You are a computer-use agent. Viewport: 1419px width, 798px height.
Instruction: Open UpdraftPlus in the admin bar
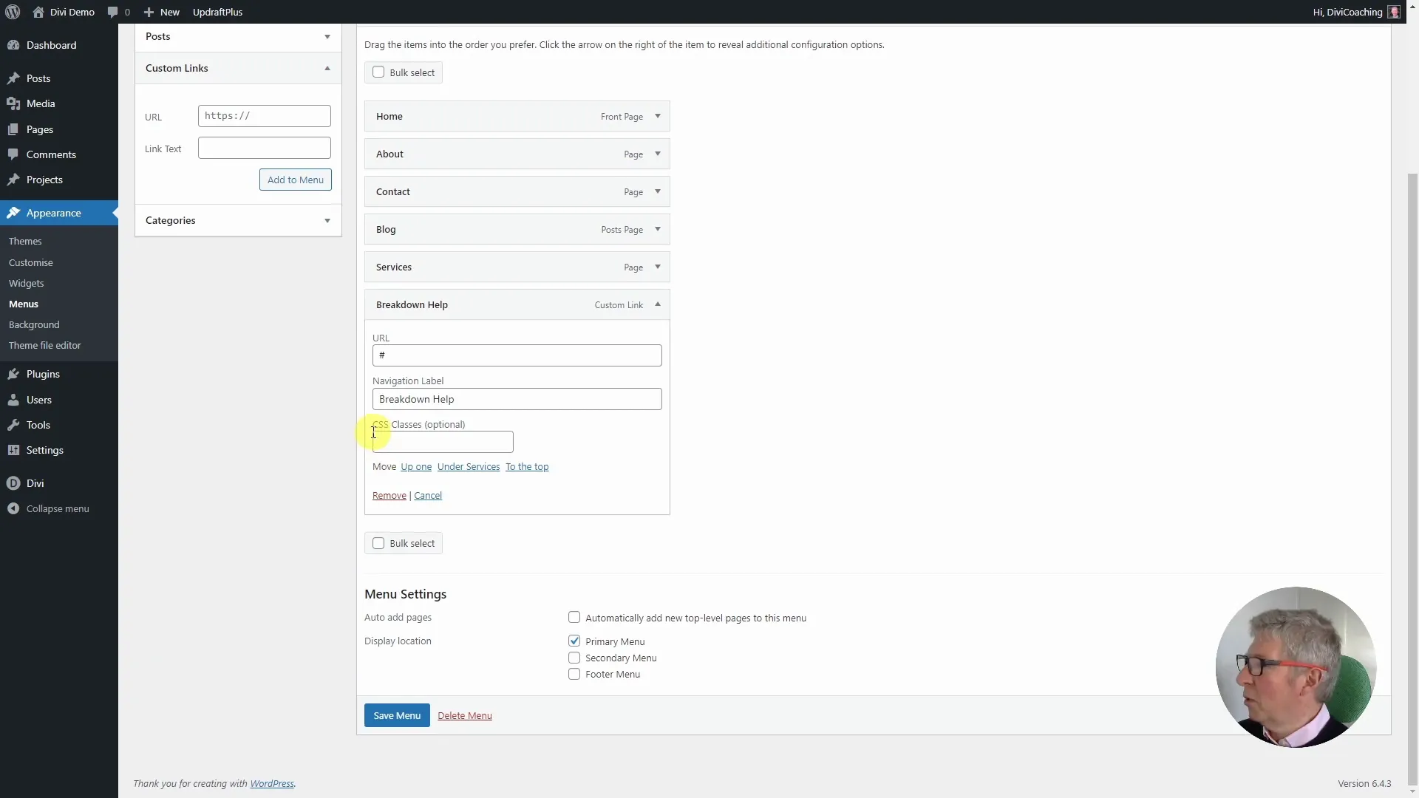point(217,12)
